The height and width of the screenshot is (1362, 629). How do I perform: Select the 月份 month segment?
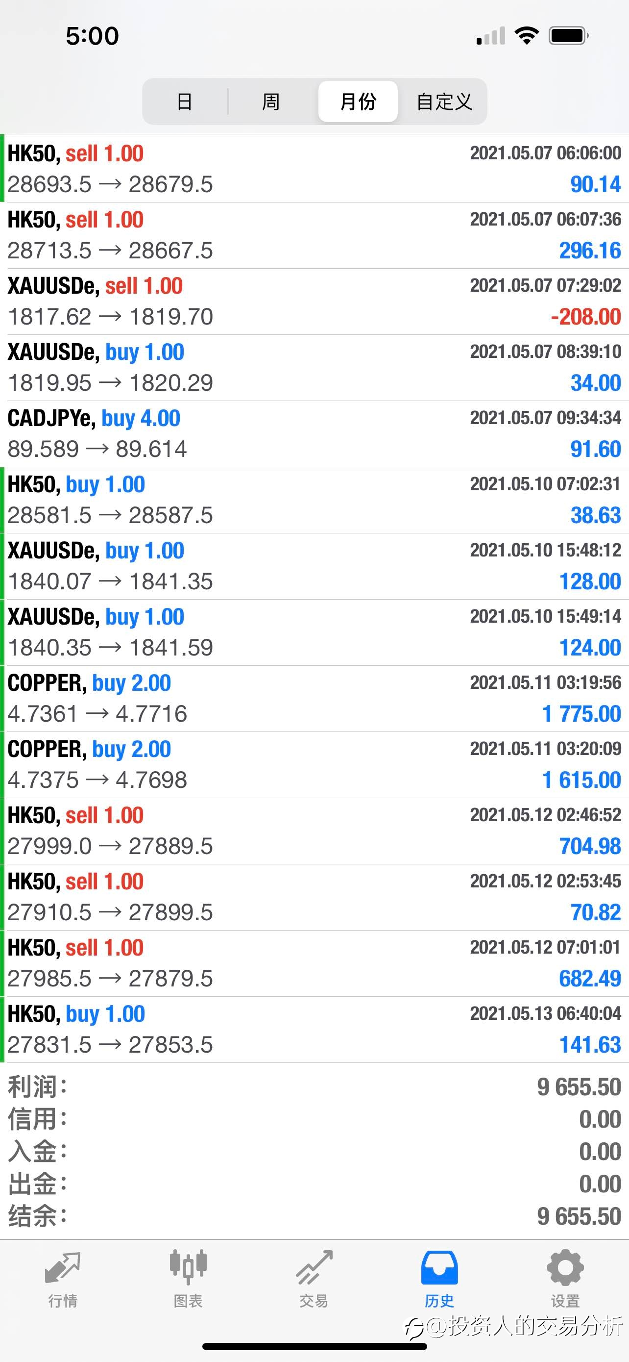358,101
